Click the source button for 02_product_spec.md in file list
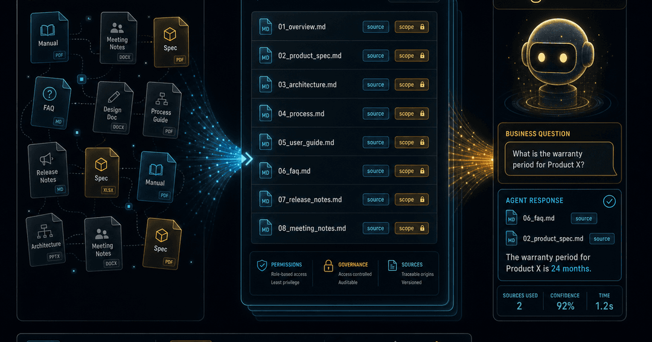Viewport: 652px width, 342px height. pos(376,55)
